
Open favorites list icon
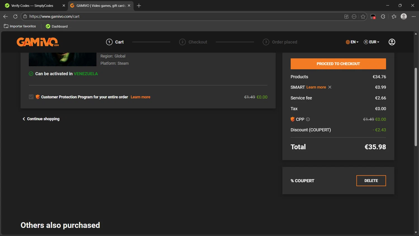pos(394,16)
